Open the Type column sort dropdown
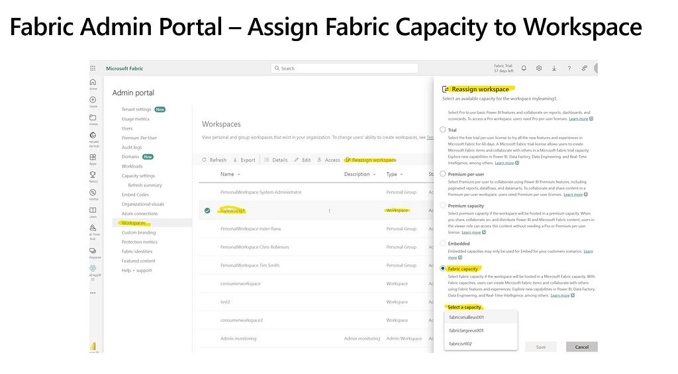Viewport: 678px width, 374px height. tap(402, 174)
